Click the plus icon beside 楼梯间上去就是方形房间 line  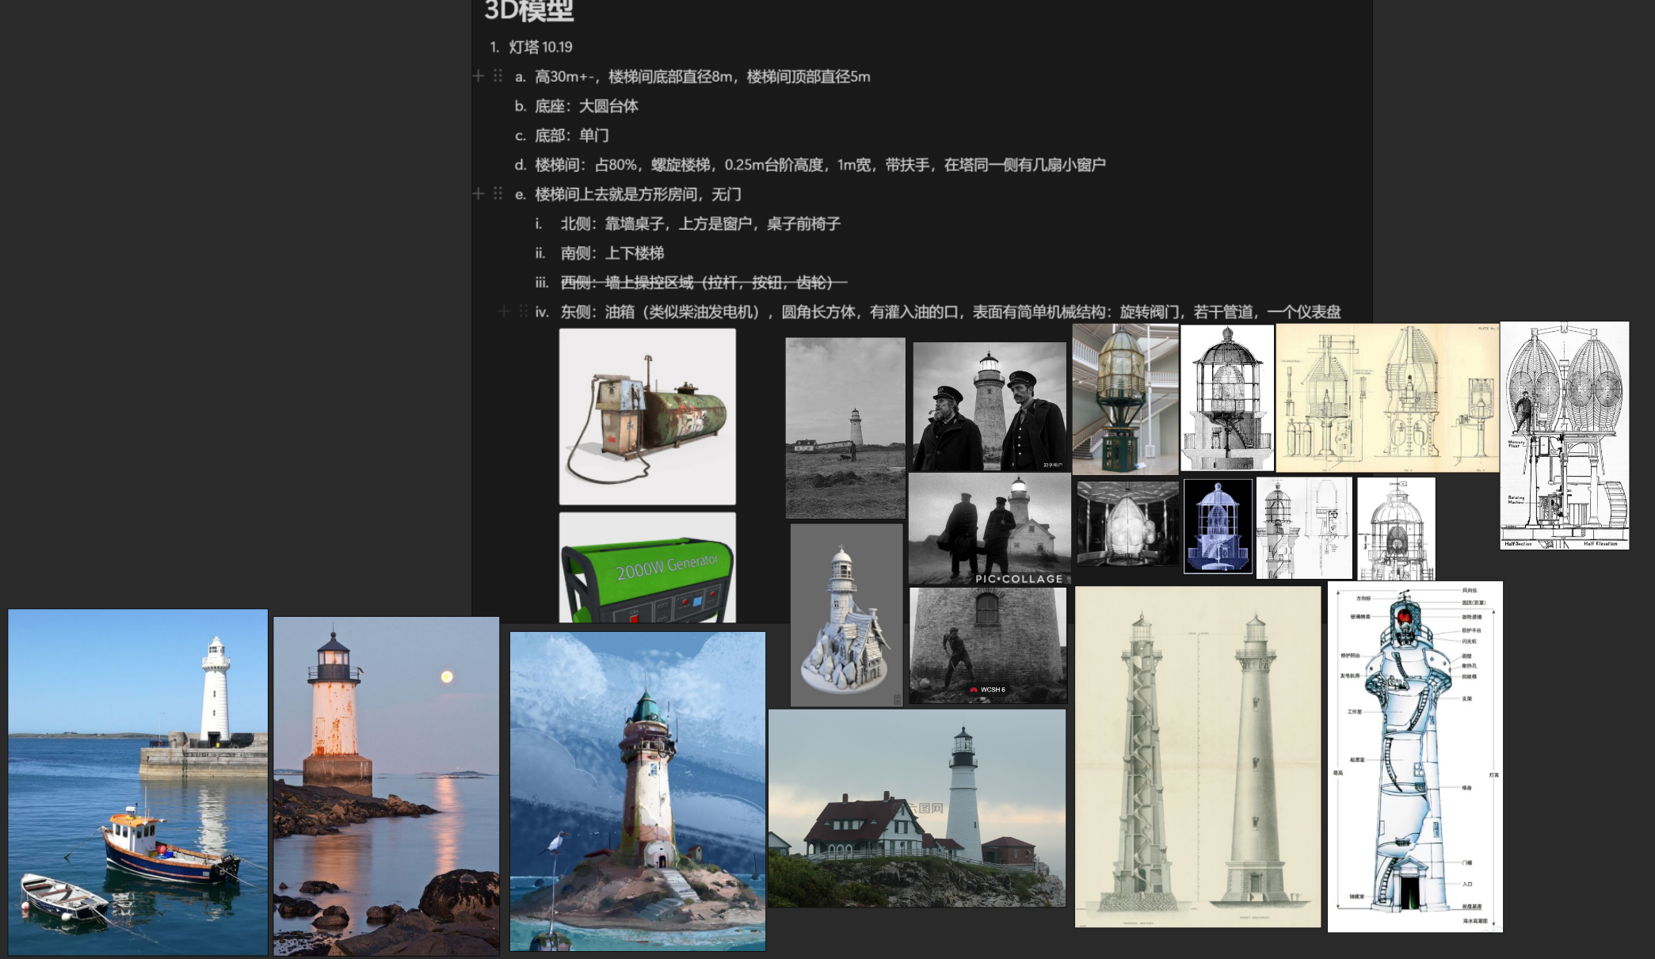tap(479, 193)
